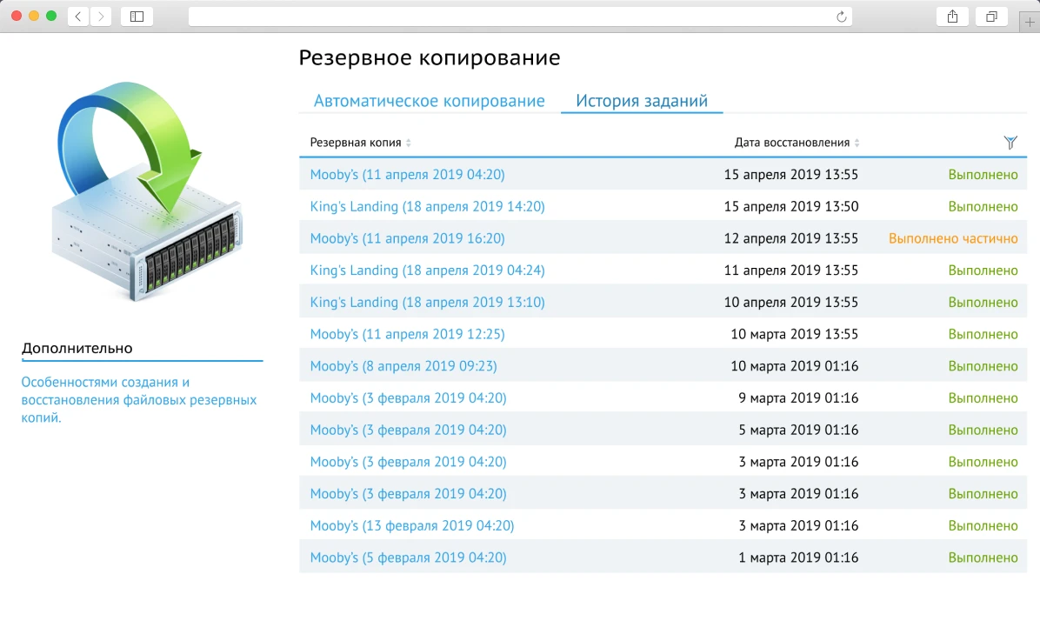1040x621 pixels.
Task: Click the Выполнено частично status
Action: point(953,238)
